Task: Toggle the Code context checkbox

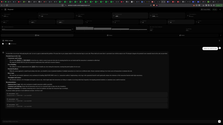Action: (3, 44)
